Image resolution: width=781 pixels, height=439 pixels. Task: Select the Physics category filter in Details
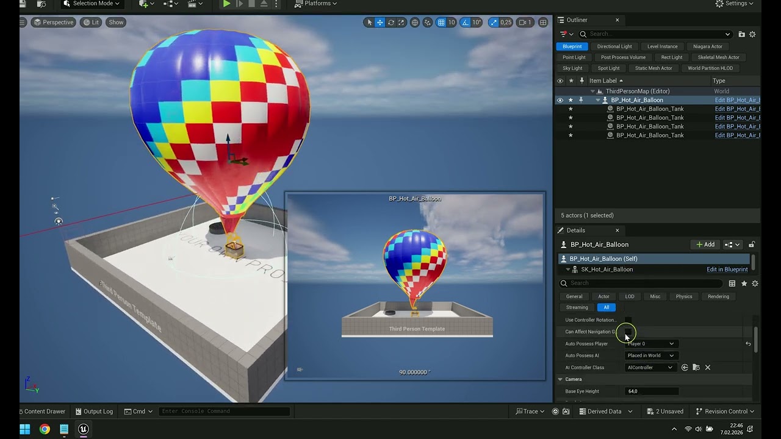coord(684,296)
